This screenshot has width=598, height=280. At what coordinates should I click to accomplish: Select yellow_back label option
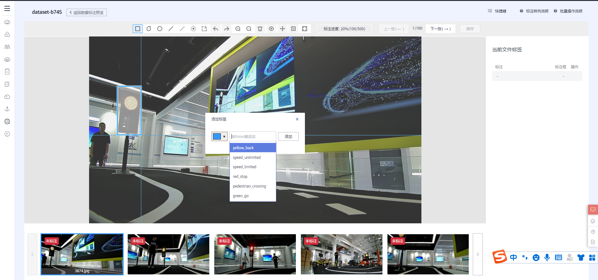point(243,148)
